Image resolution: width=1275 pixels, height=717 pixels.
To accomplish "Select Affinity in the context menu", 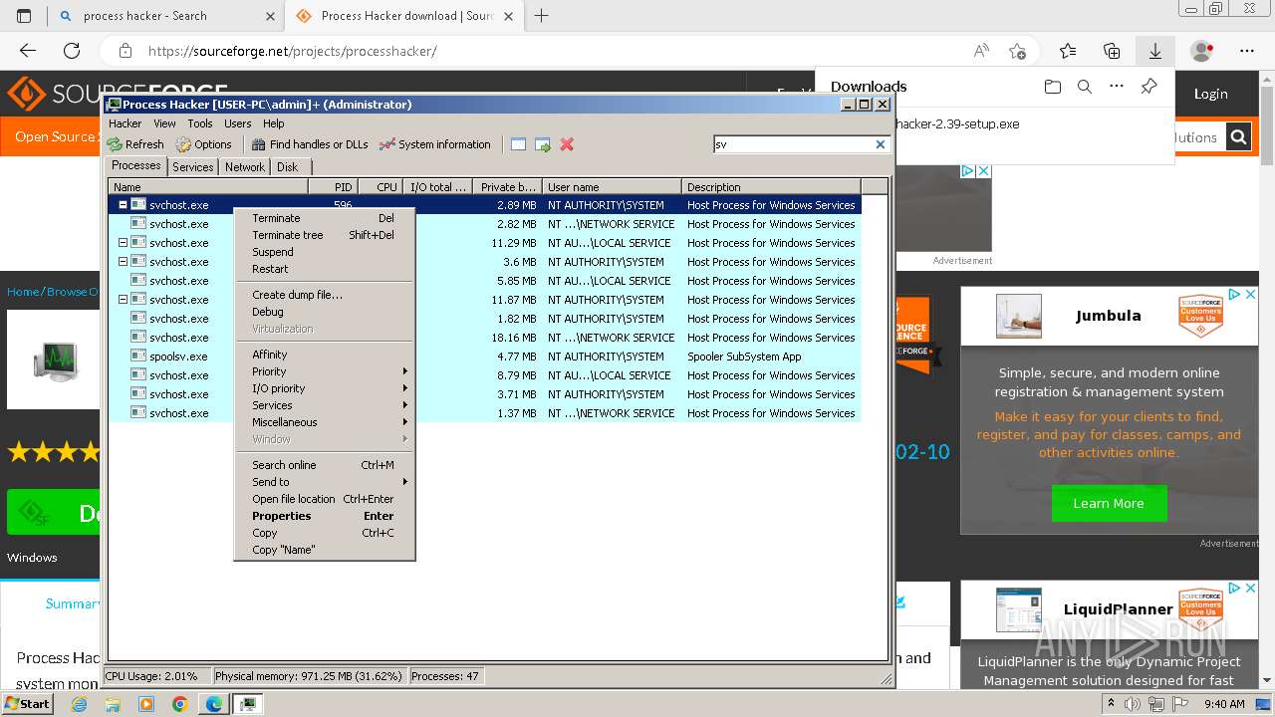I will pyautogui.click(x=324, y=355).
